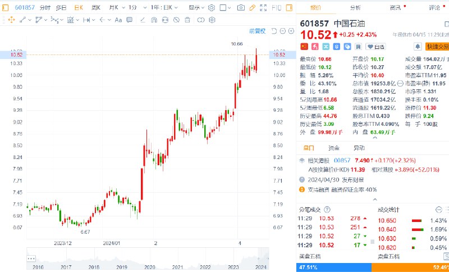The image size is (449, 272).
Task: Click the blue S badge icon
Action: tap(337, 47)
